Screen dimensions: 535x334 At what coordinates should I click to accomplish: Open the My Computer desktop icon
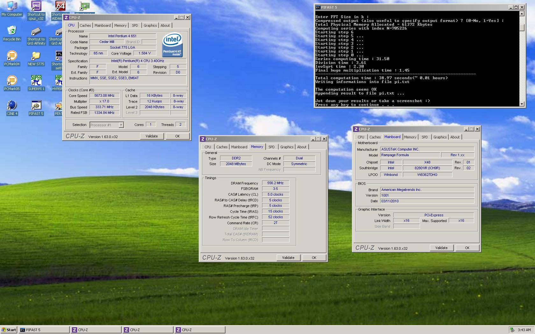pyautogui.click(x=12, y=9)
